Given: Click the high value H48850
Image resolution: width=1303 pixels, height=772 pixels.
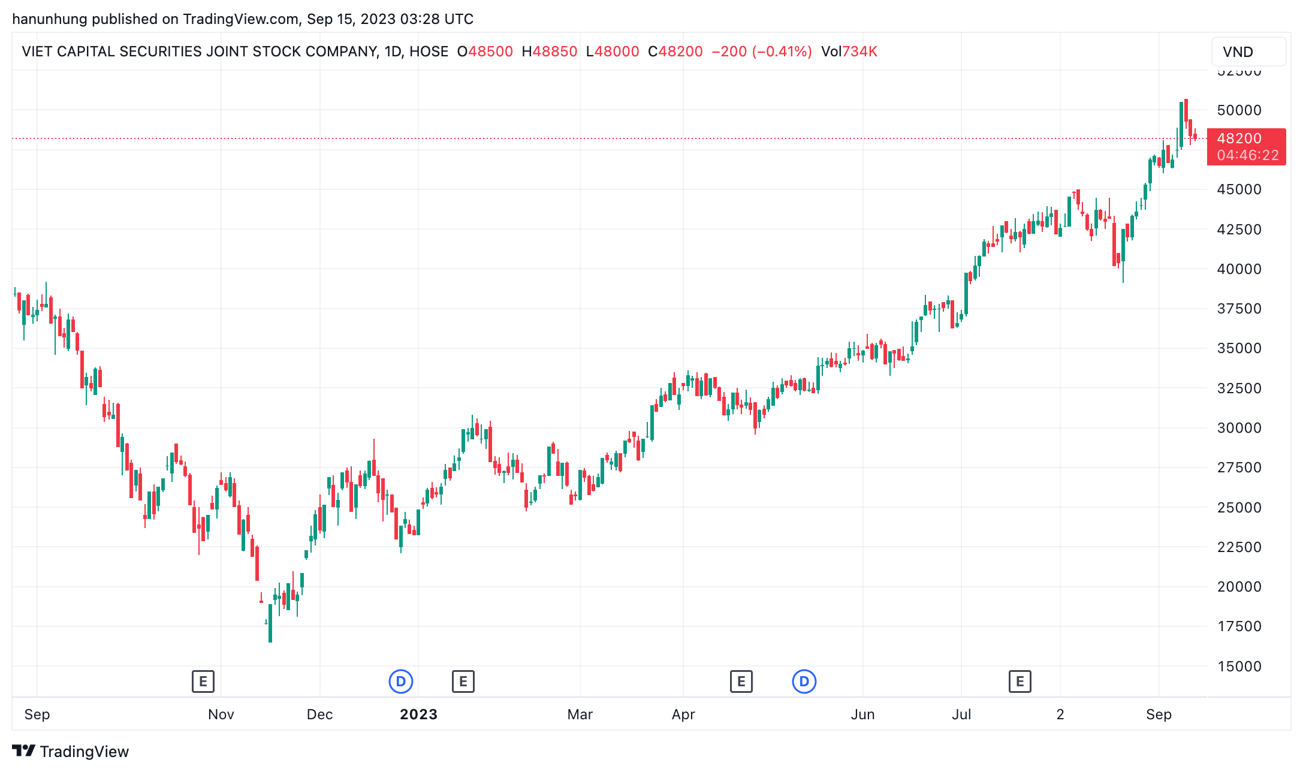Looking at the screenshot, I should 550,52.
